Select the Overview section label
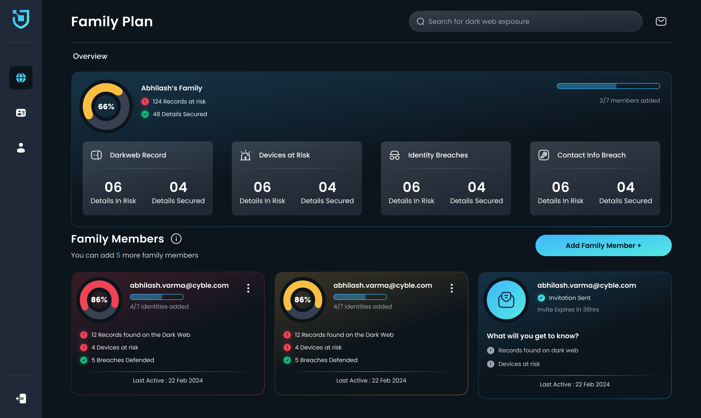Viewport: 701px width, 418px height. pos(90,56)
